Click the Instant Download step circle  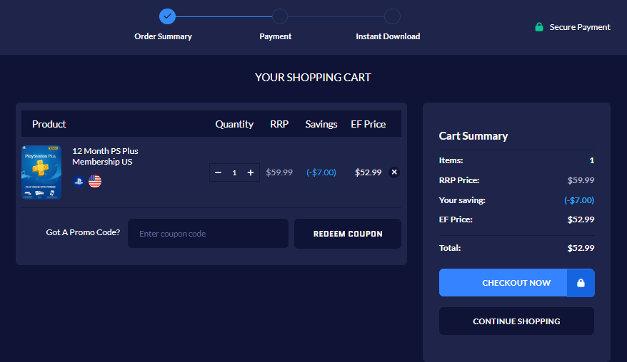click(392, 16)
